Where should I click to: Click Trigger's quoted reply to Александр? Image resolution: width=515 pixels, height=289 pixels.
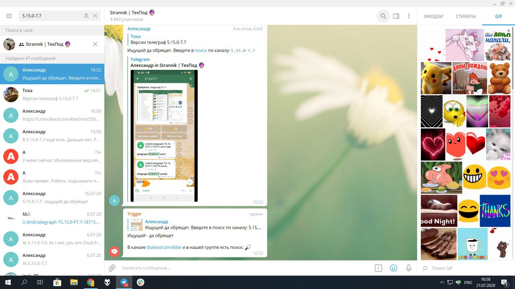click(x=196, y=224)
